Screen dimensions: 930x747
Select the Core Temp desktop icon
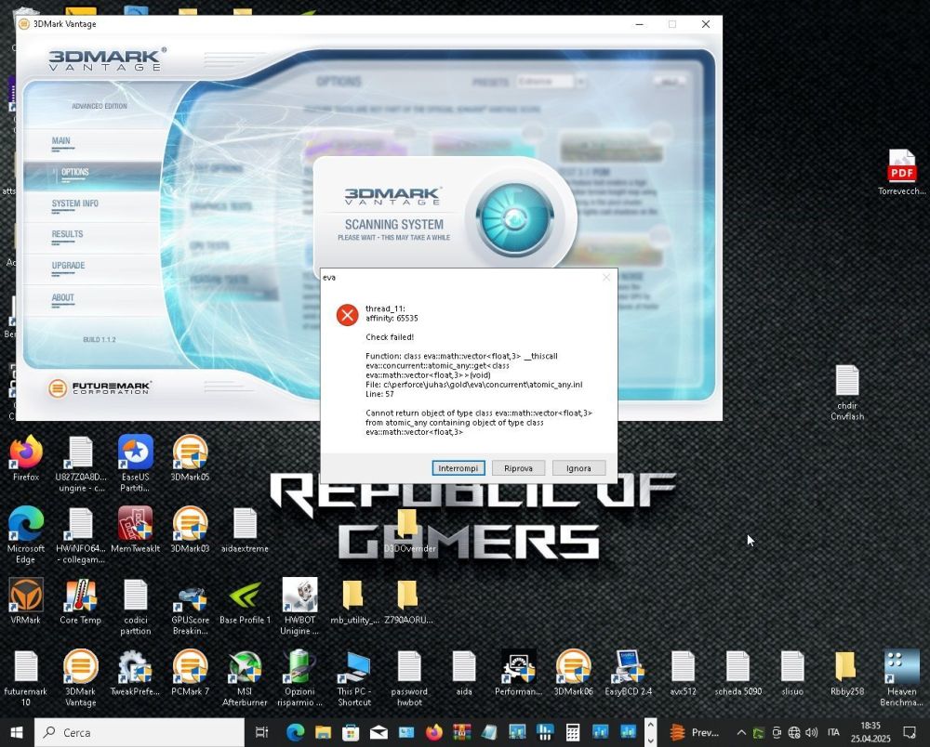[81, 601]
